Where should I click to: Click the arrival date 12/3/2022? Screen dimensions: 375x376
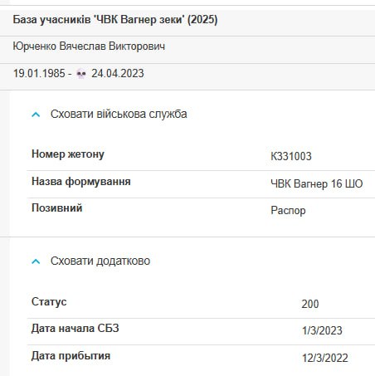coord(325,358)
